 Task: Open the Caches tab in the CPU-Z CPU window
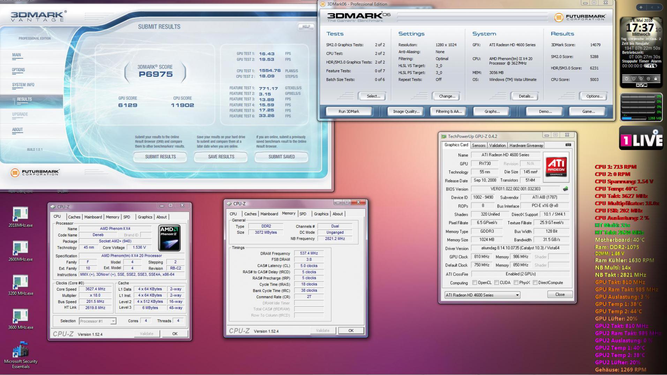coord(74,217)
